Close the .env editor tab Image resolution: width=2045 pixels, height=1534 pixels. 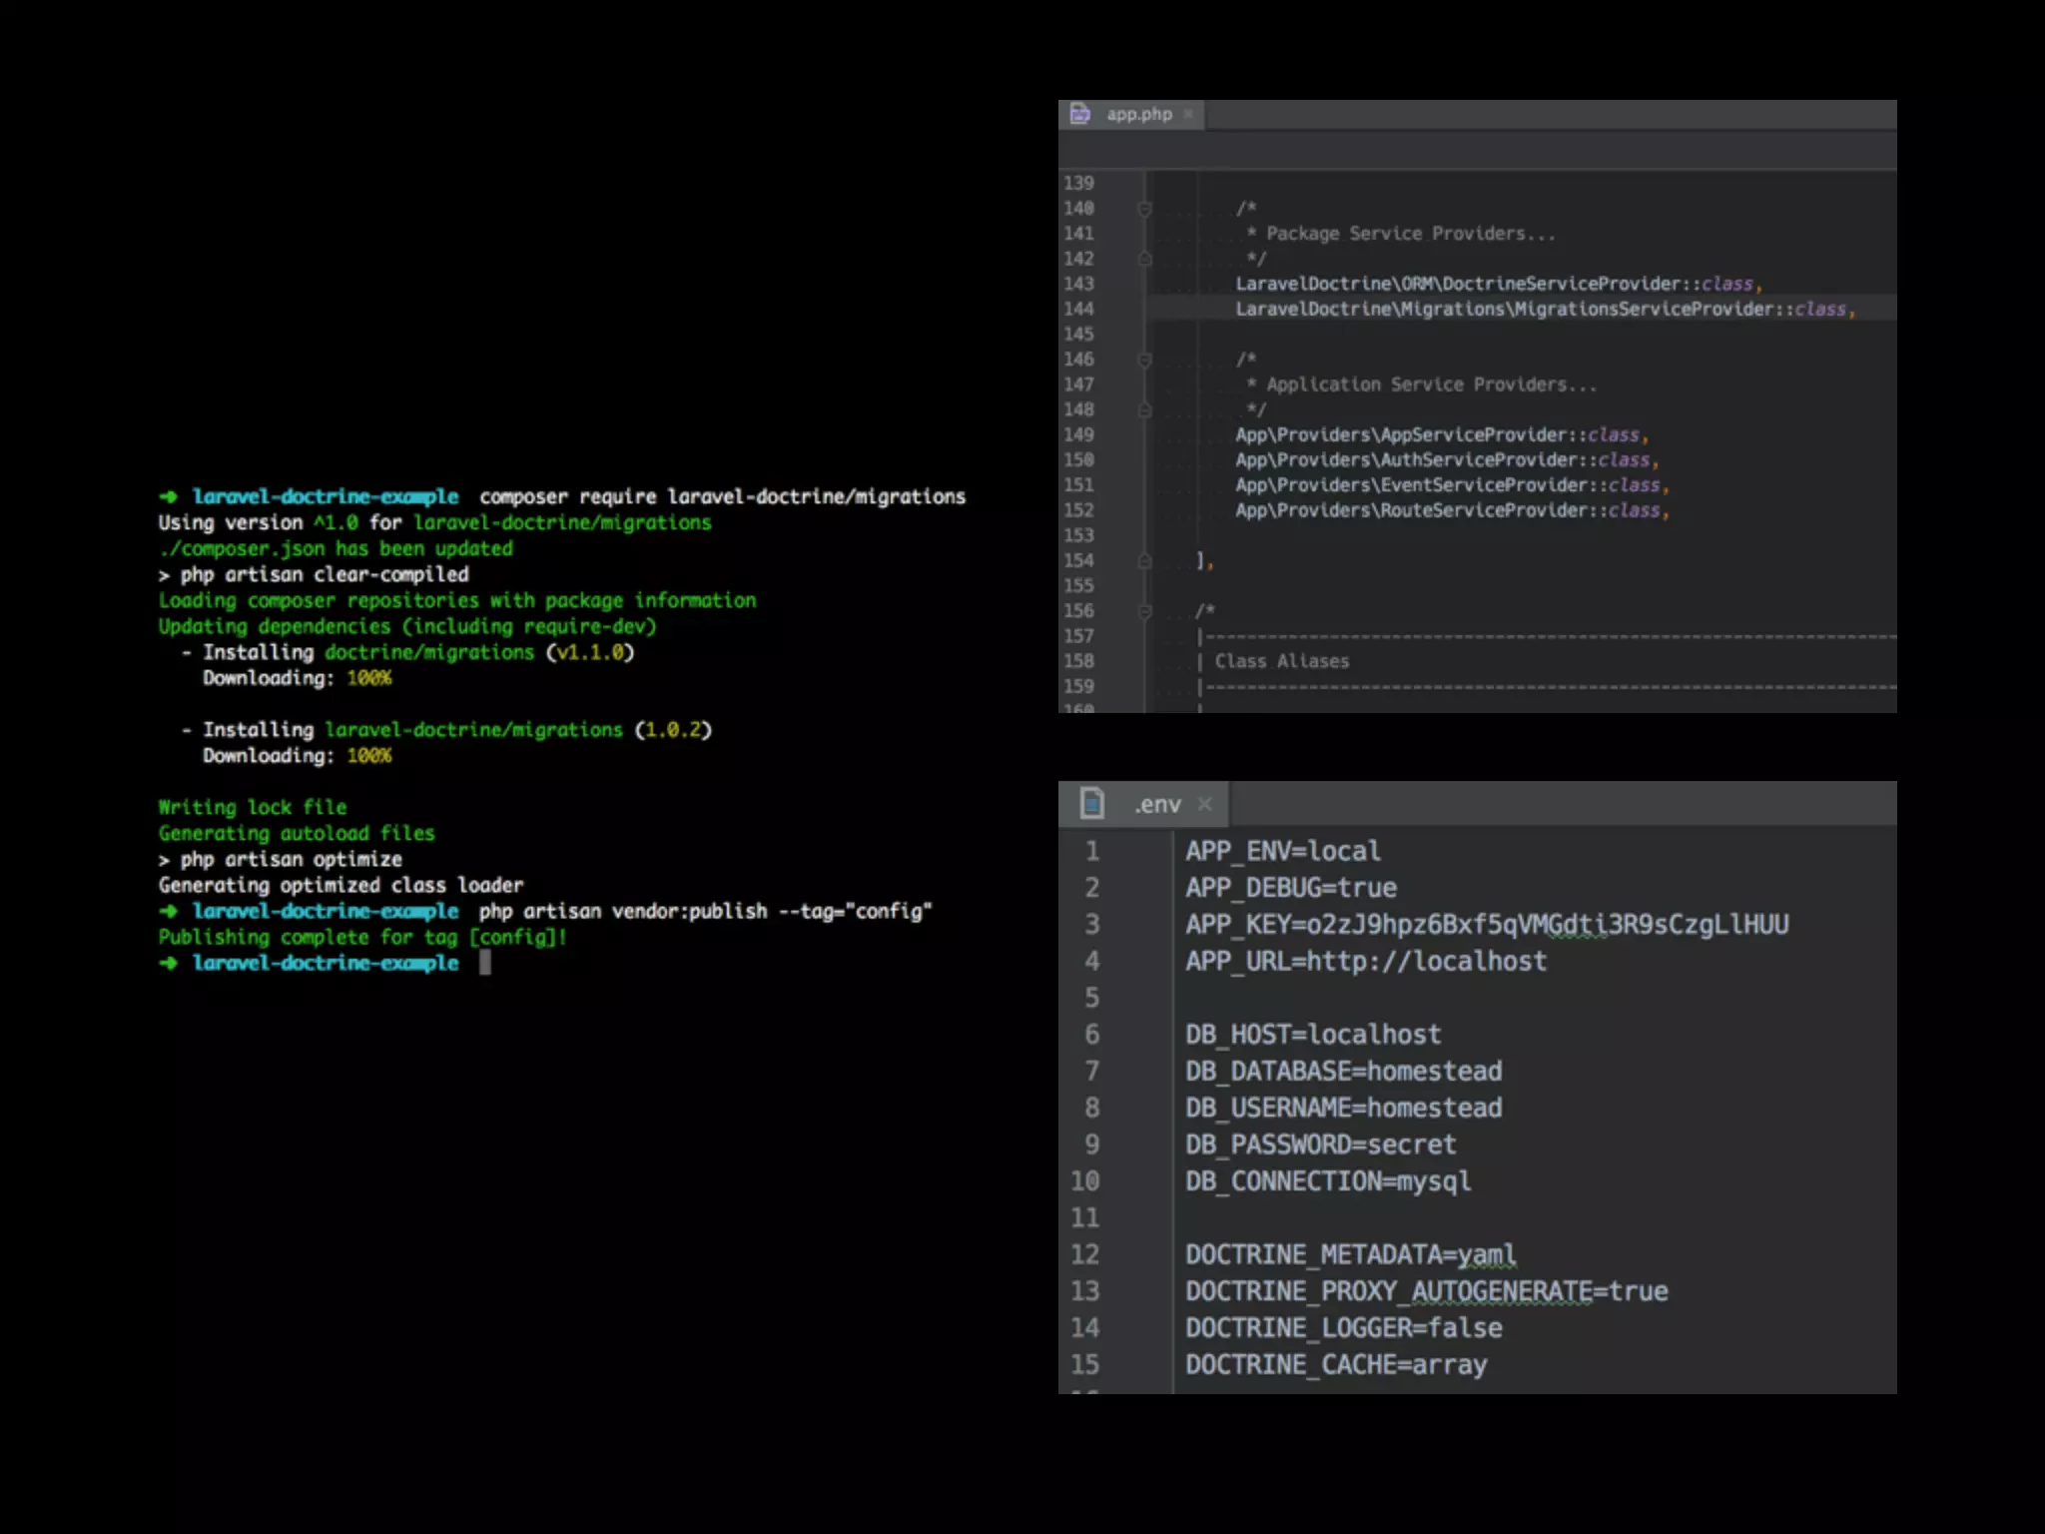coord(1205,804)
